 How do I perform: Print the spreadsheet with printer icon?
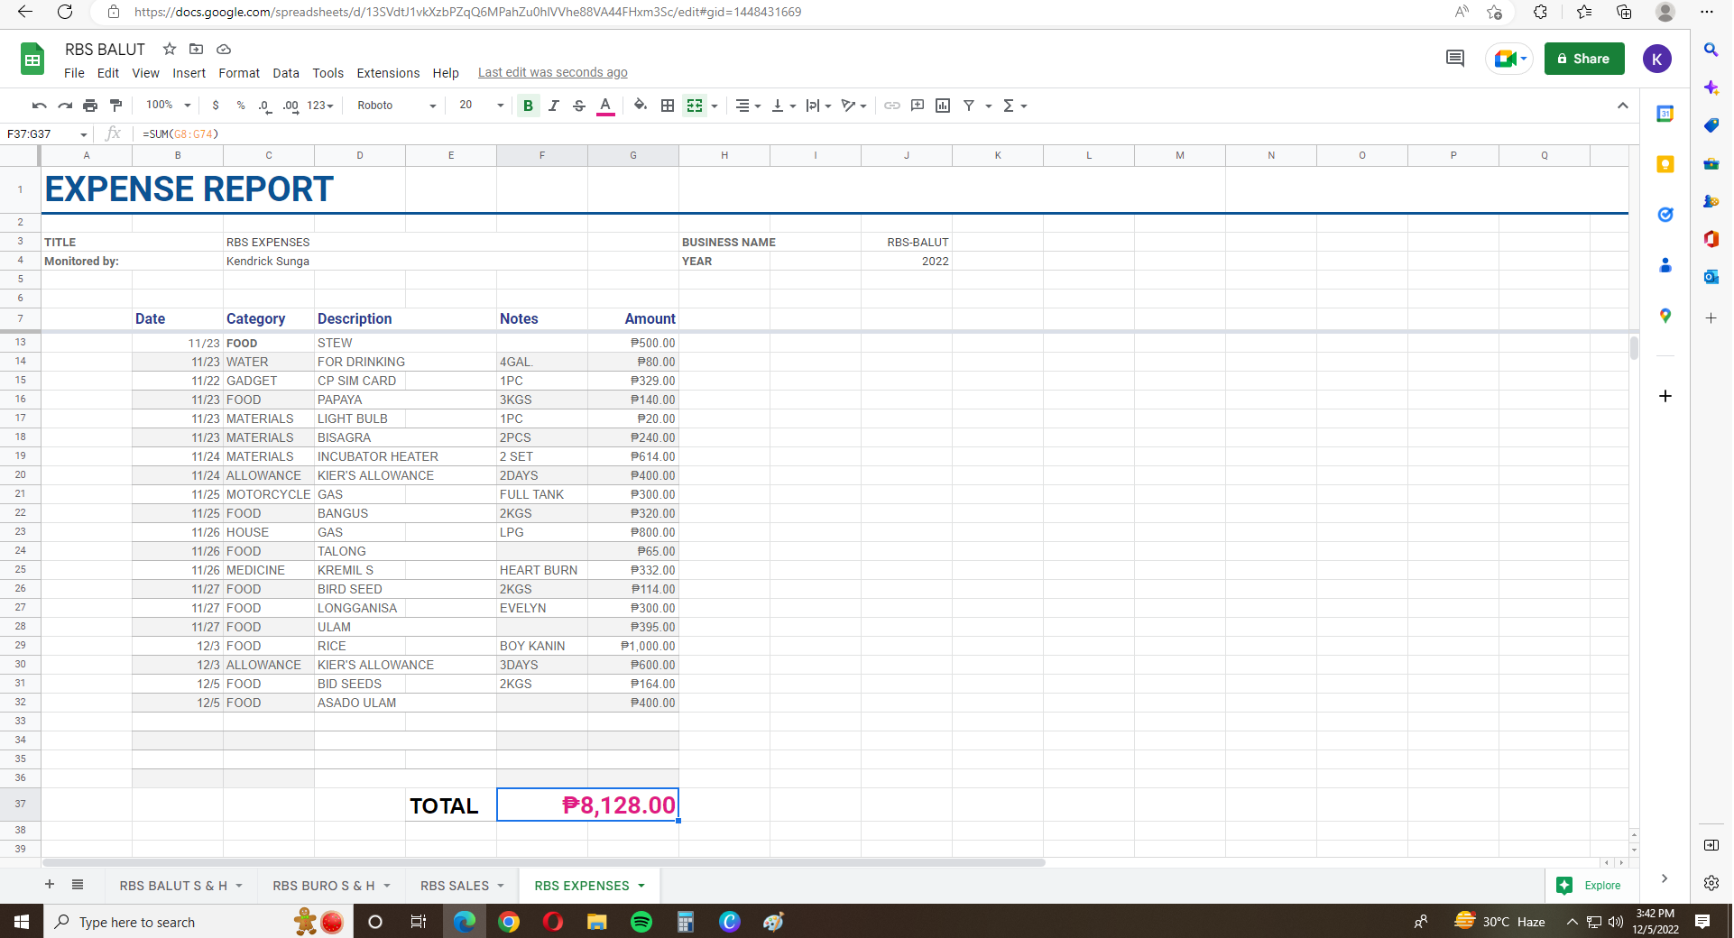pyautogui.click(x=90, y=106)
